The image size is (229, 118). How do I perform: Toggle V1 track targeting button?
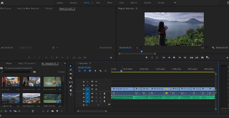[x=87, y=89]
